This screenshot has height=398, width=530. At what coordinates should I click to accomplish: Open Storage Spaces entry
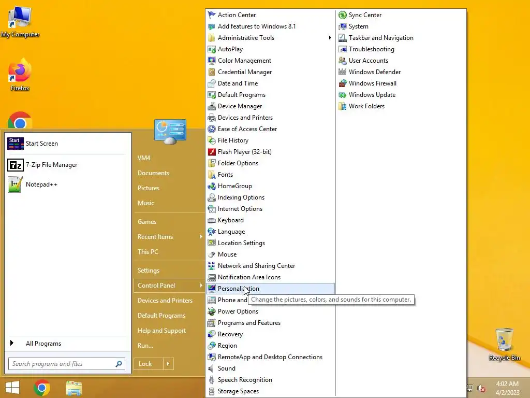point(270,391)
